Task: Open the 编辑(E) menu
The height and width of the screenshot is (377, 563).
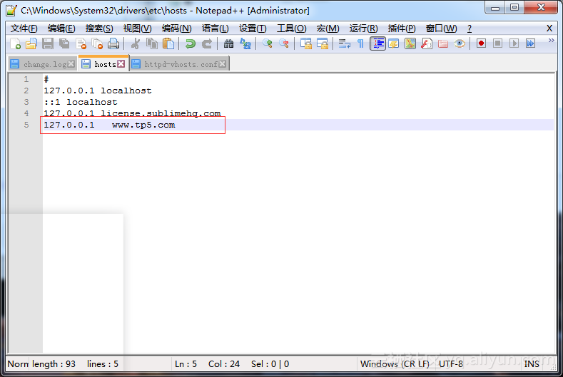Action: click(x=61, y=29)
